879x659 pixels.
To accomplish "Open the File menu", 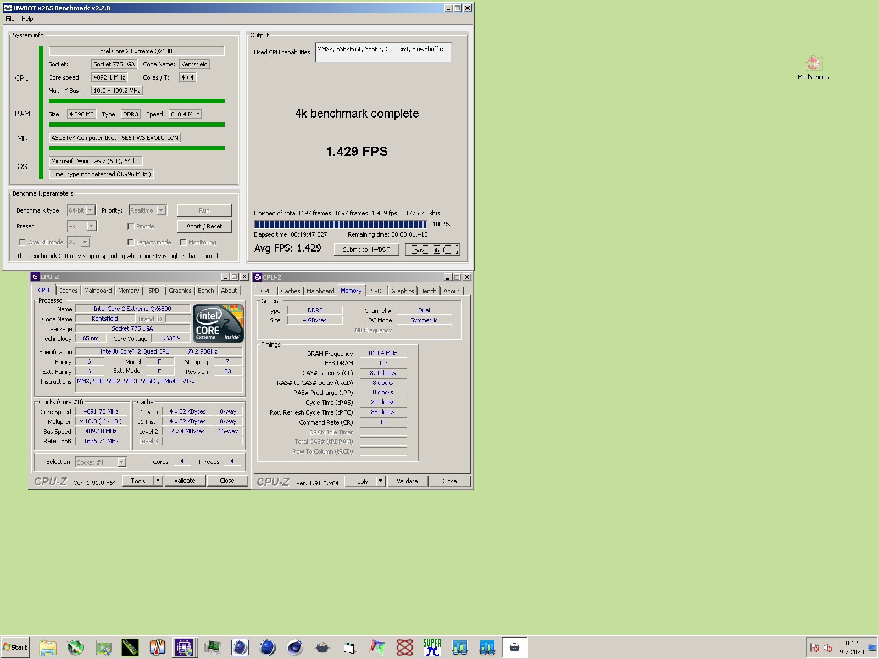I will tap(10, 19).
